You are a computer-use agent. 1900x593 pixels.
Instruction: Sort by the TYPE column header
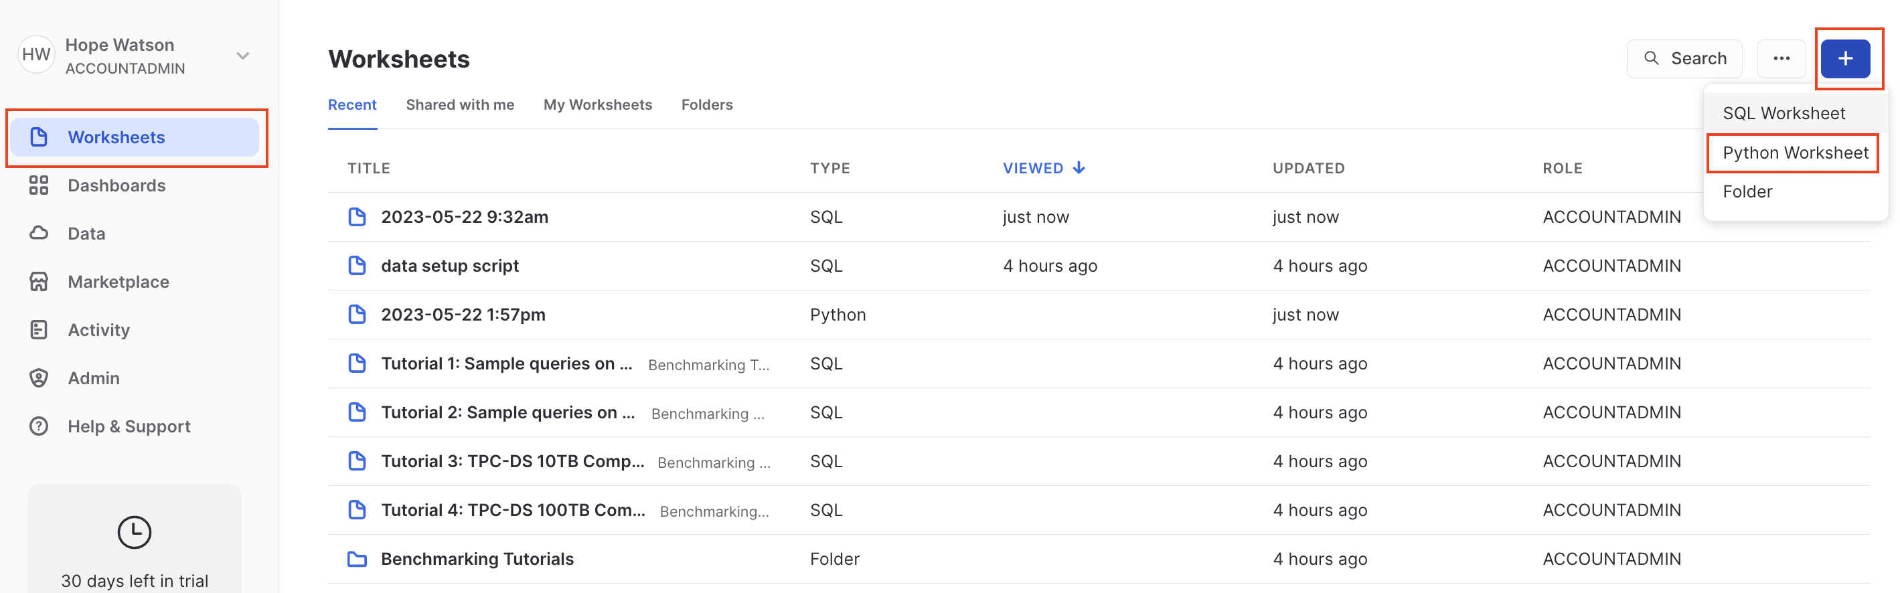click(x=829, y=168)
